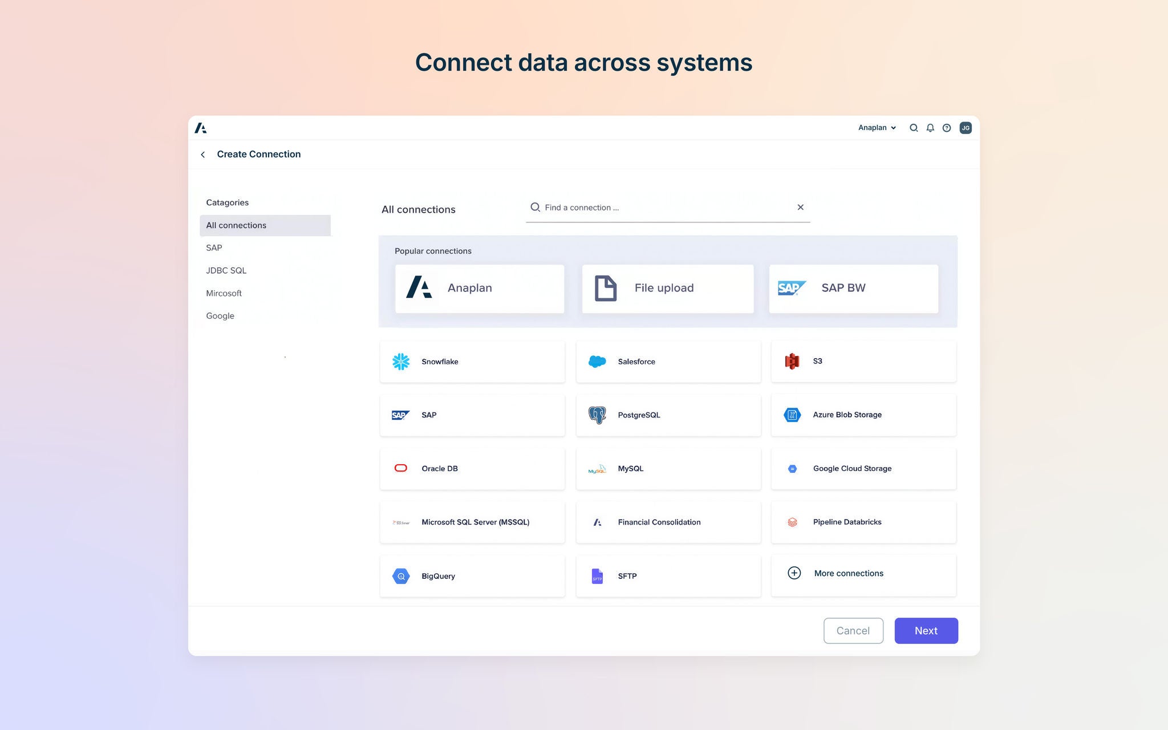Click the PostgreSQL elephant icon
The image size is (1168, 730).
pyautogui.click(x=597, y=415)
